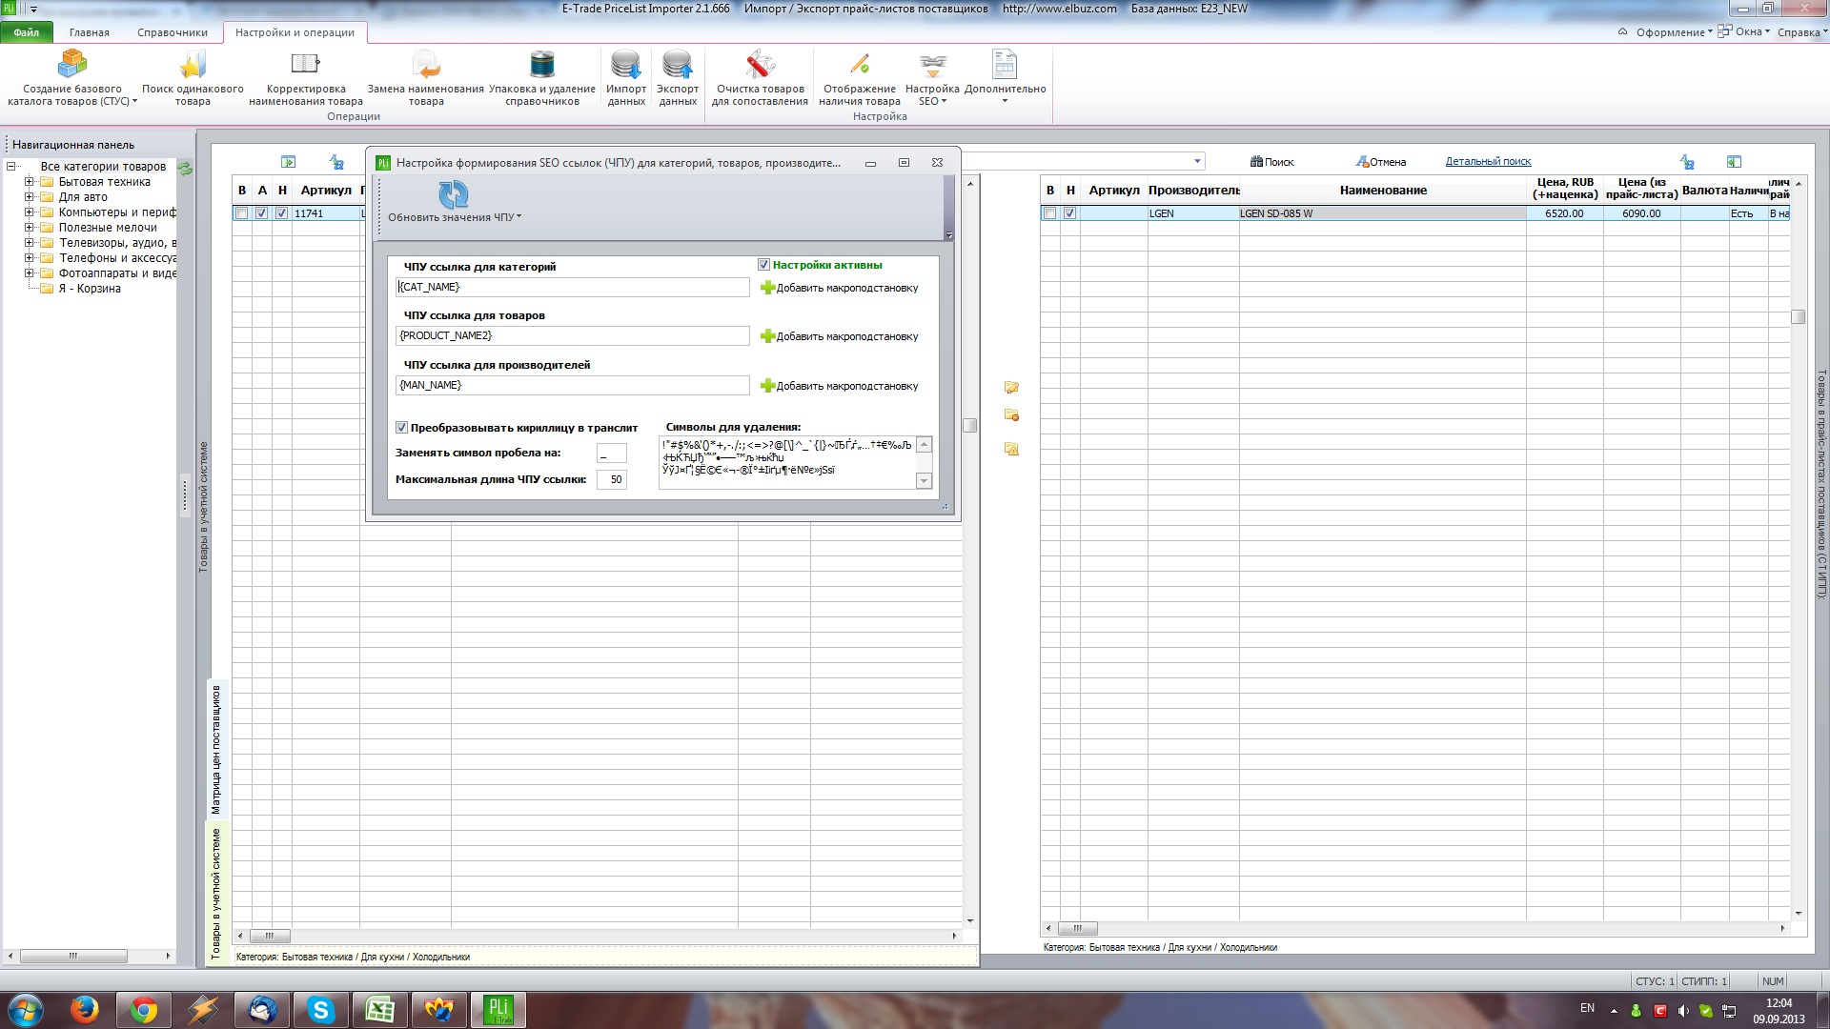This screenshot has width=1830, height=1029.
Task: Toggle column В checkbox in row 11741
Action: [242, 213]
